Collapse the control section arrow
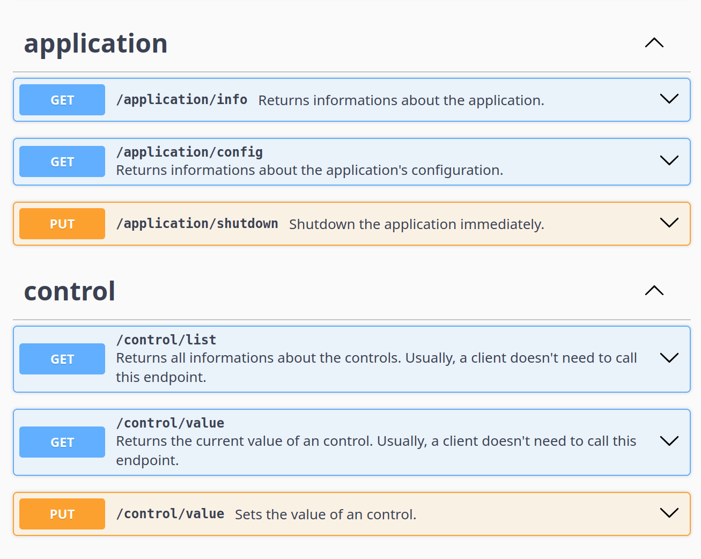Screen dimensions: 701x559 click(653, 290)
